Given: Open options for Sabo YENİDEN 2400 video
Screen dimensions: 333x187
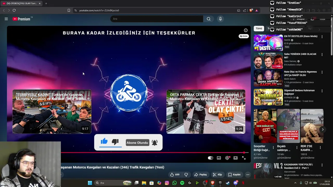Looking at the screenshot, I should click(322, 55).
